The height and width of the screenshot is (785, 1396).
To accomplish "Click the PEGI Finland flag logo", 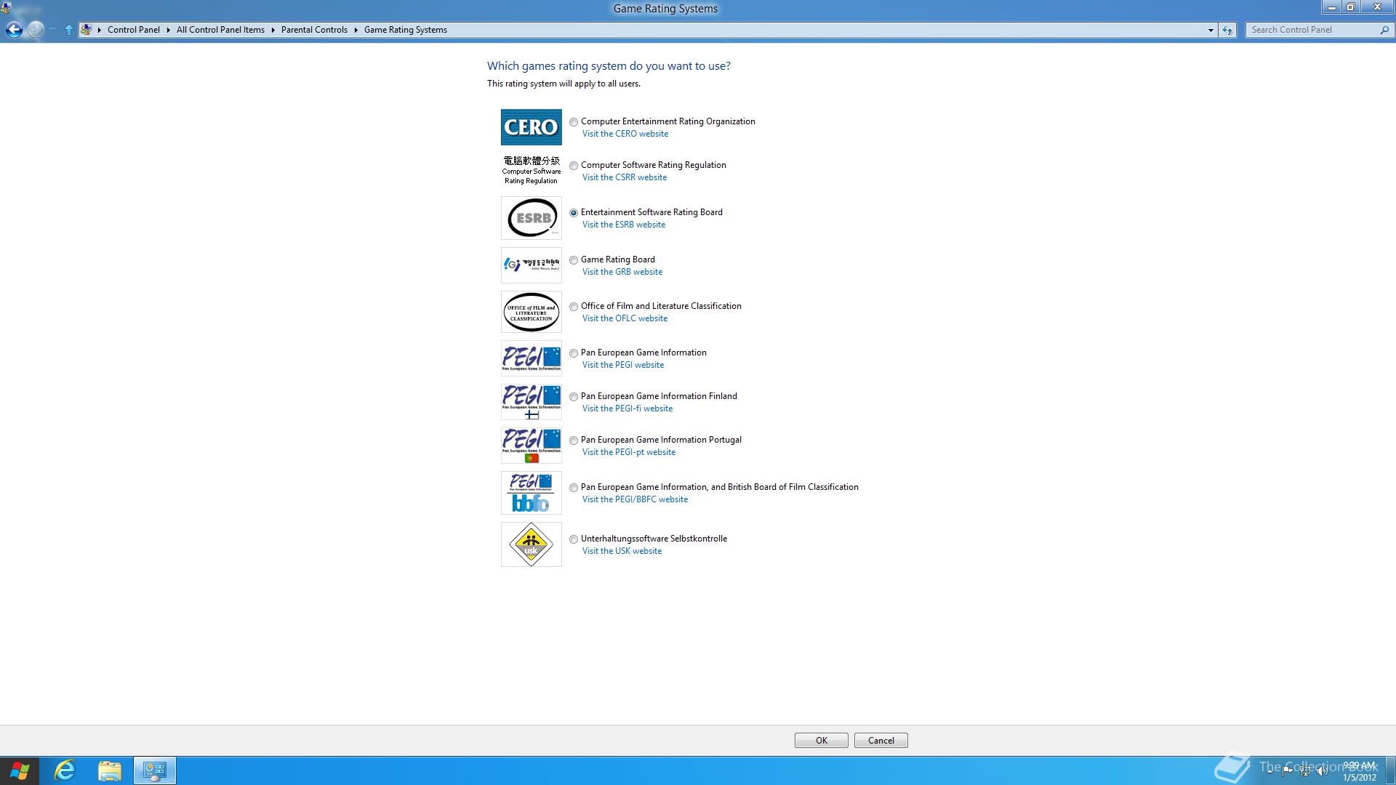I will (x=531, y=402).
